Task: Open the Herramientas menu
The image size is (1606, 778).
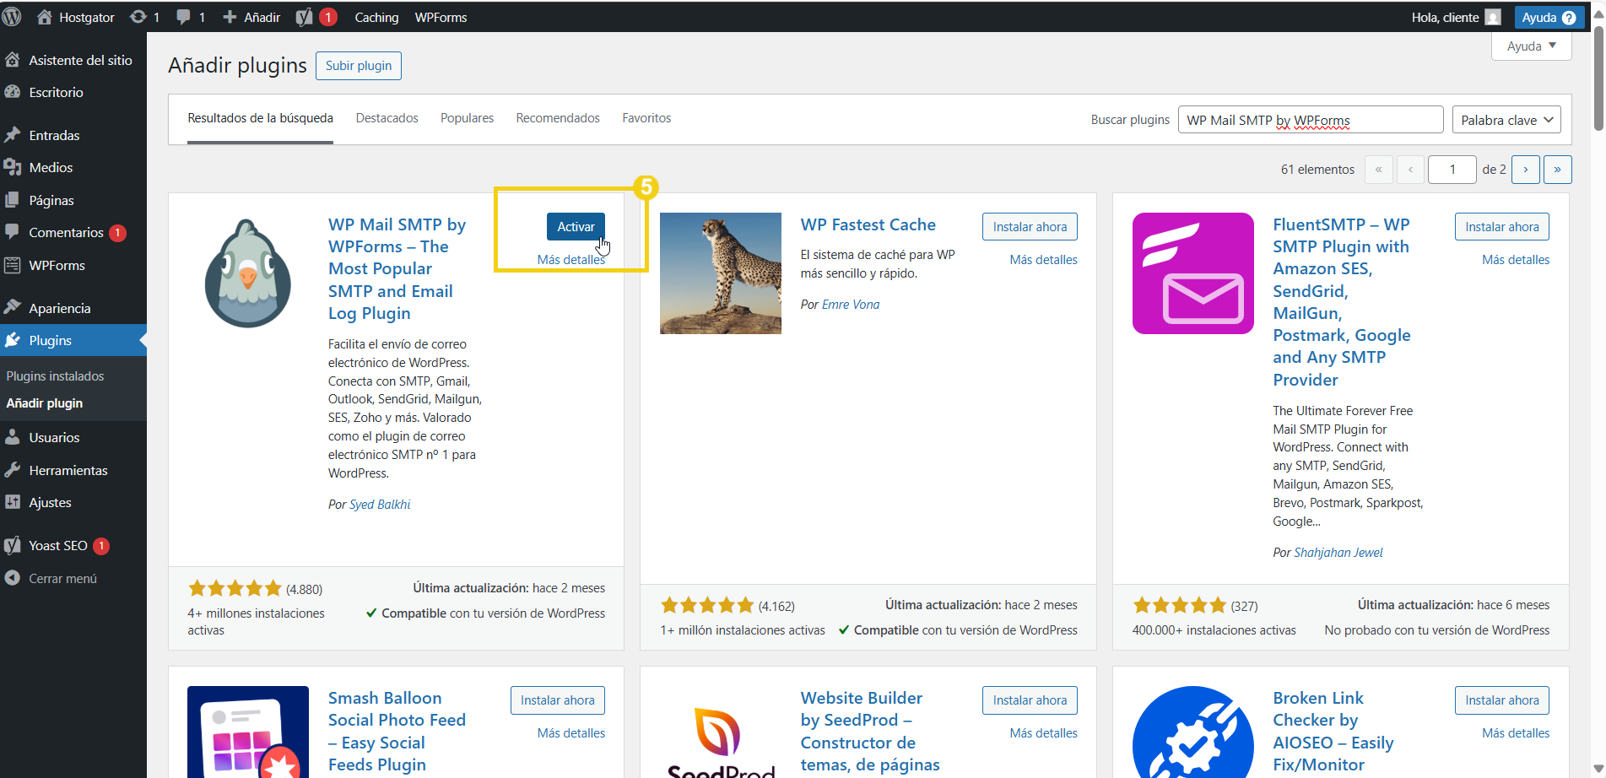Action: tap(73, 470)
